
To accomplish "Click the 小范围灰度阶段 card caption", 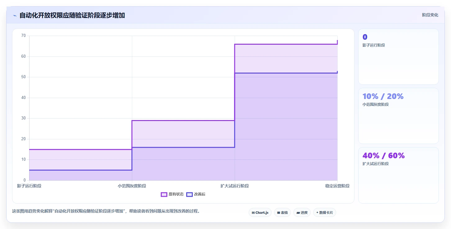I will click(x=376, y=105).
